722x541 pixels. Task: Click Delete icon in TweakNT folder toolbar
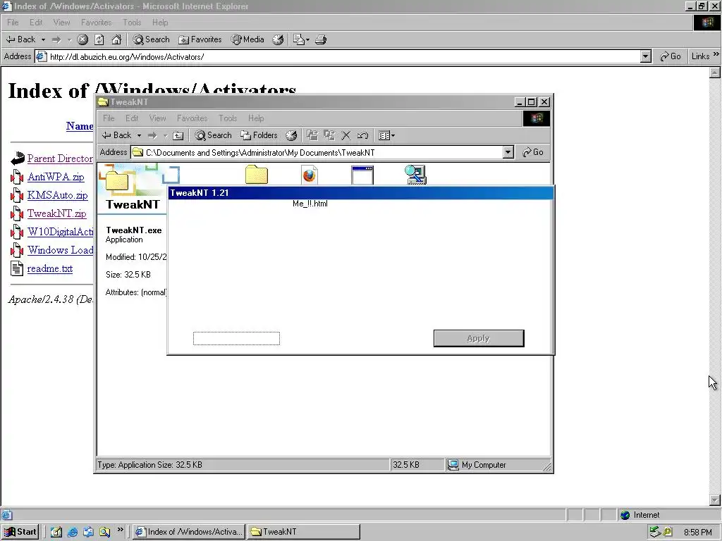(345, 135)
